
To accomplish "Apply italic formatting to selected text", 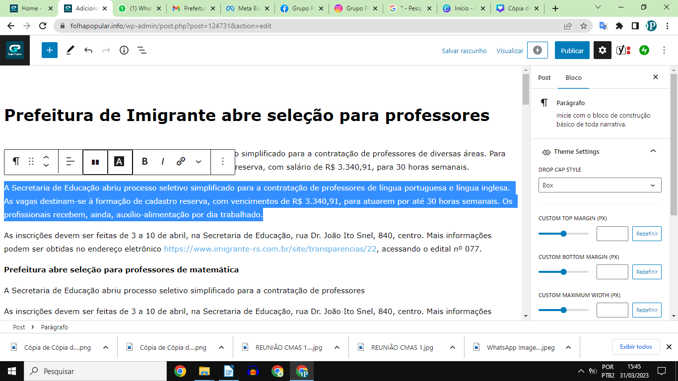I will 163,161.
